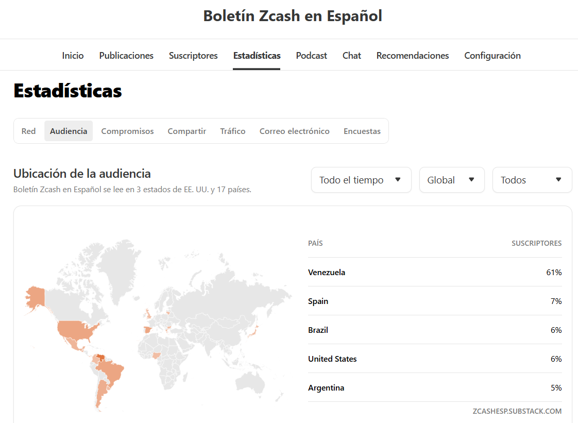Navigate to Chat tab
The image size is (578, 423).
pos(352,56)
